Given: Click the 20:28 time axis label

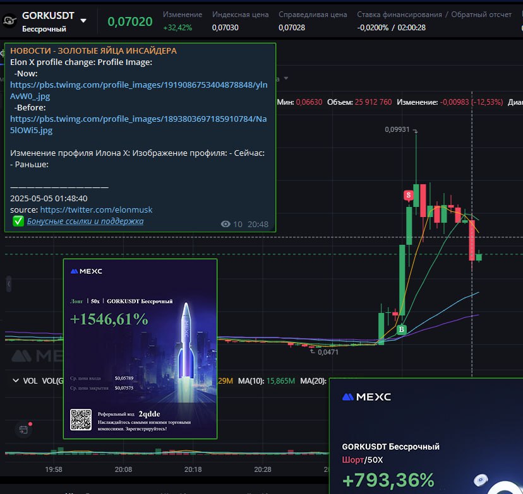Looking at the screenshot, I should (x=263, y=469).
